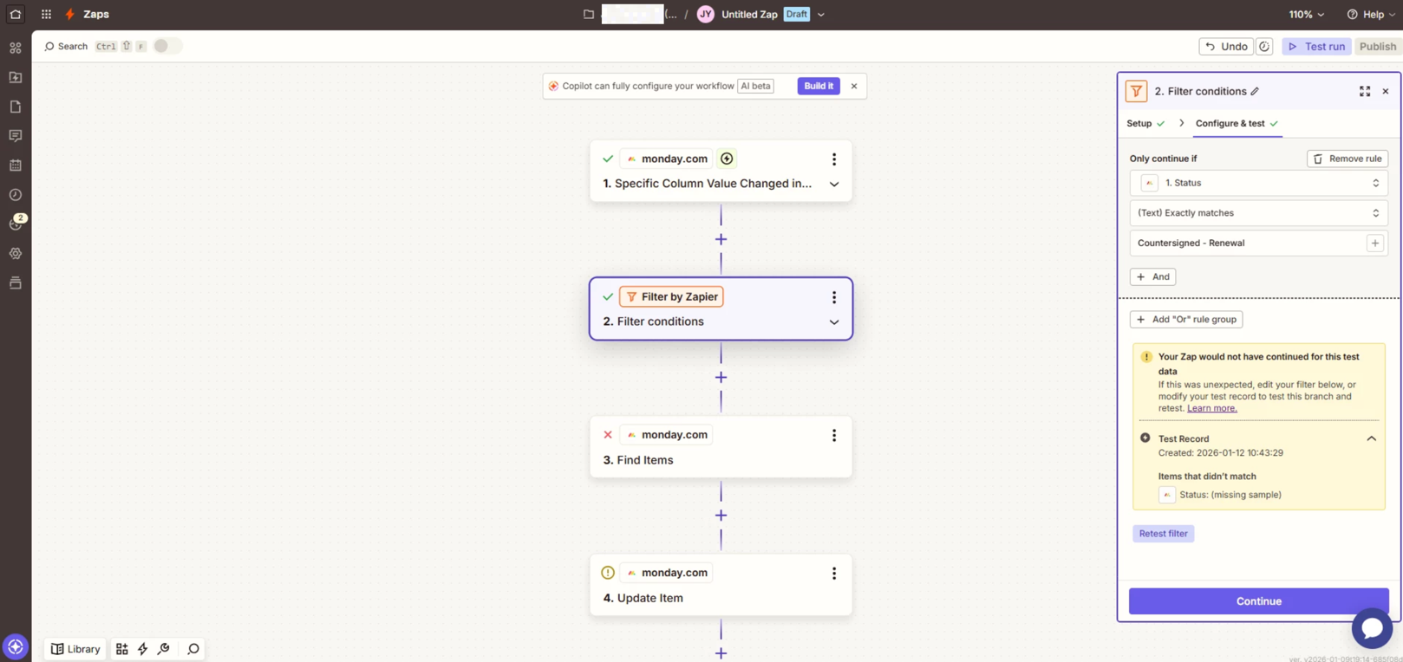Expand the filter panel to full screen
This screenshot has width=1403, height=662.
1364,91
